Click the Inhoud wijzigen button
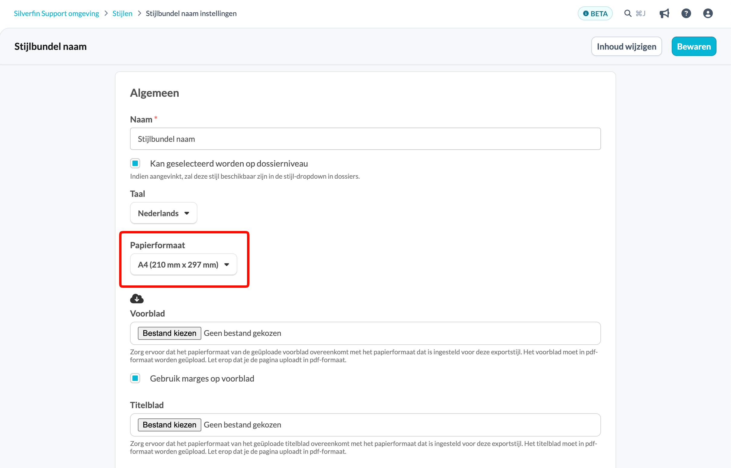This screenshot has width=731, height=468. pos(626,46)
